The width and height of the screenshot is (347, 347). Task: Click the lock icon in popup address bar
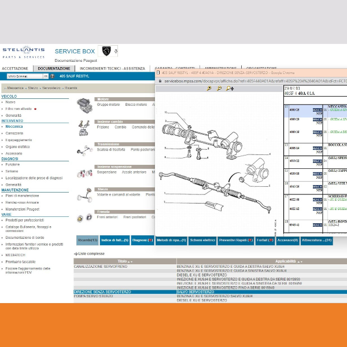(160, 81)
